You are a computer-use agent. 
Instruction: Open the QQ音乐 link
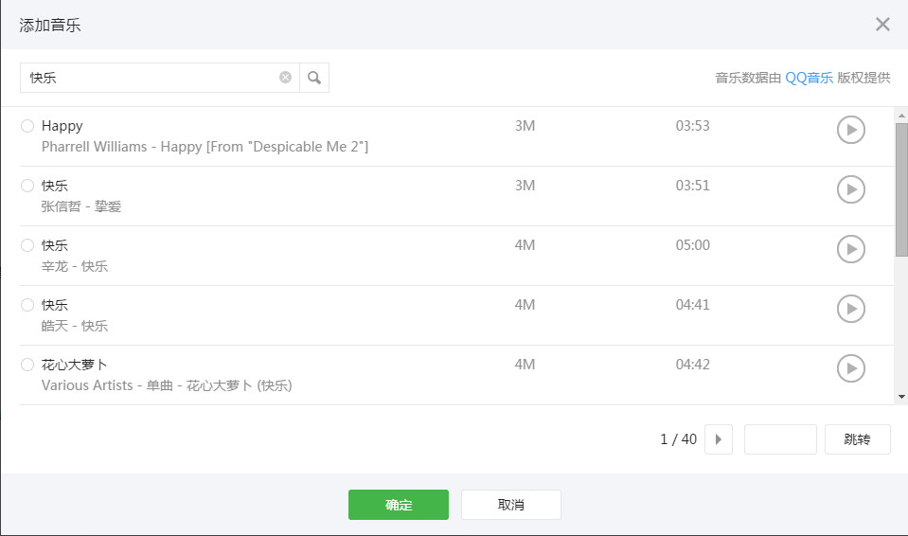coord(809,78)
